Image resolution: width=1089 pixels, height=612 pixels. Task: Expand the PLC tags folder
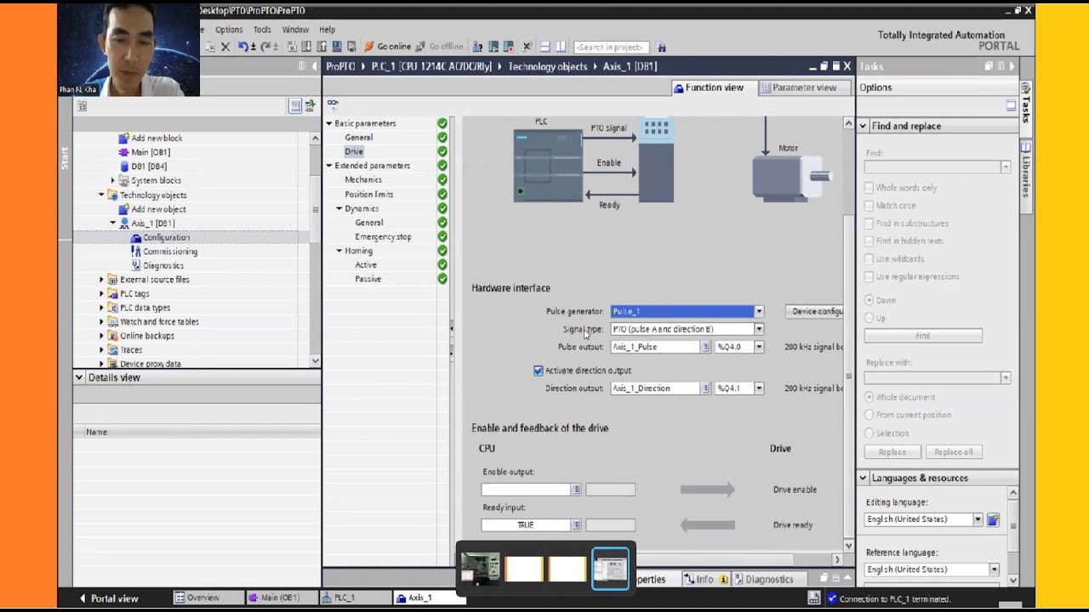[x=101, y=293]
